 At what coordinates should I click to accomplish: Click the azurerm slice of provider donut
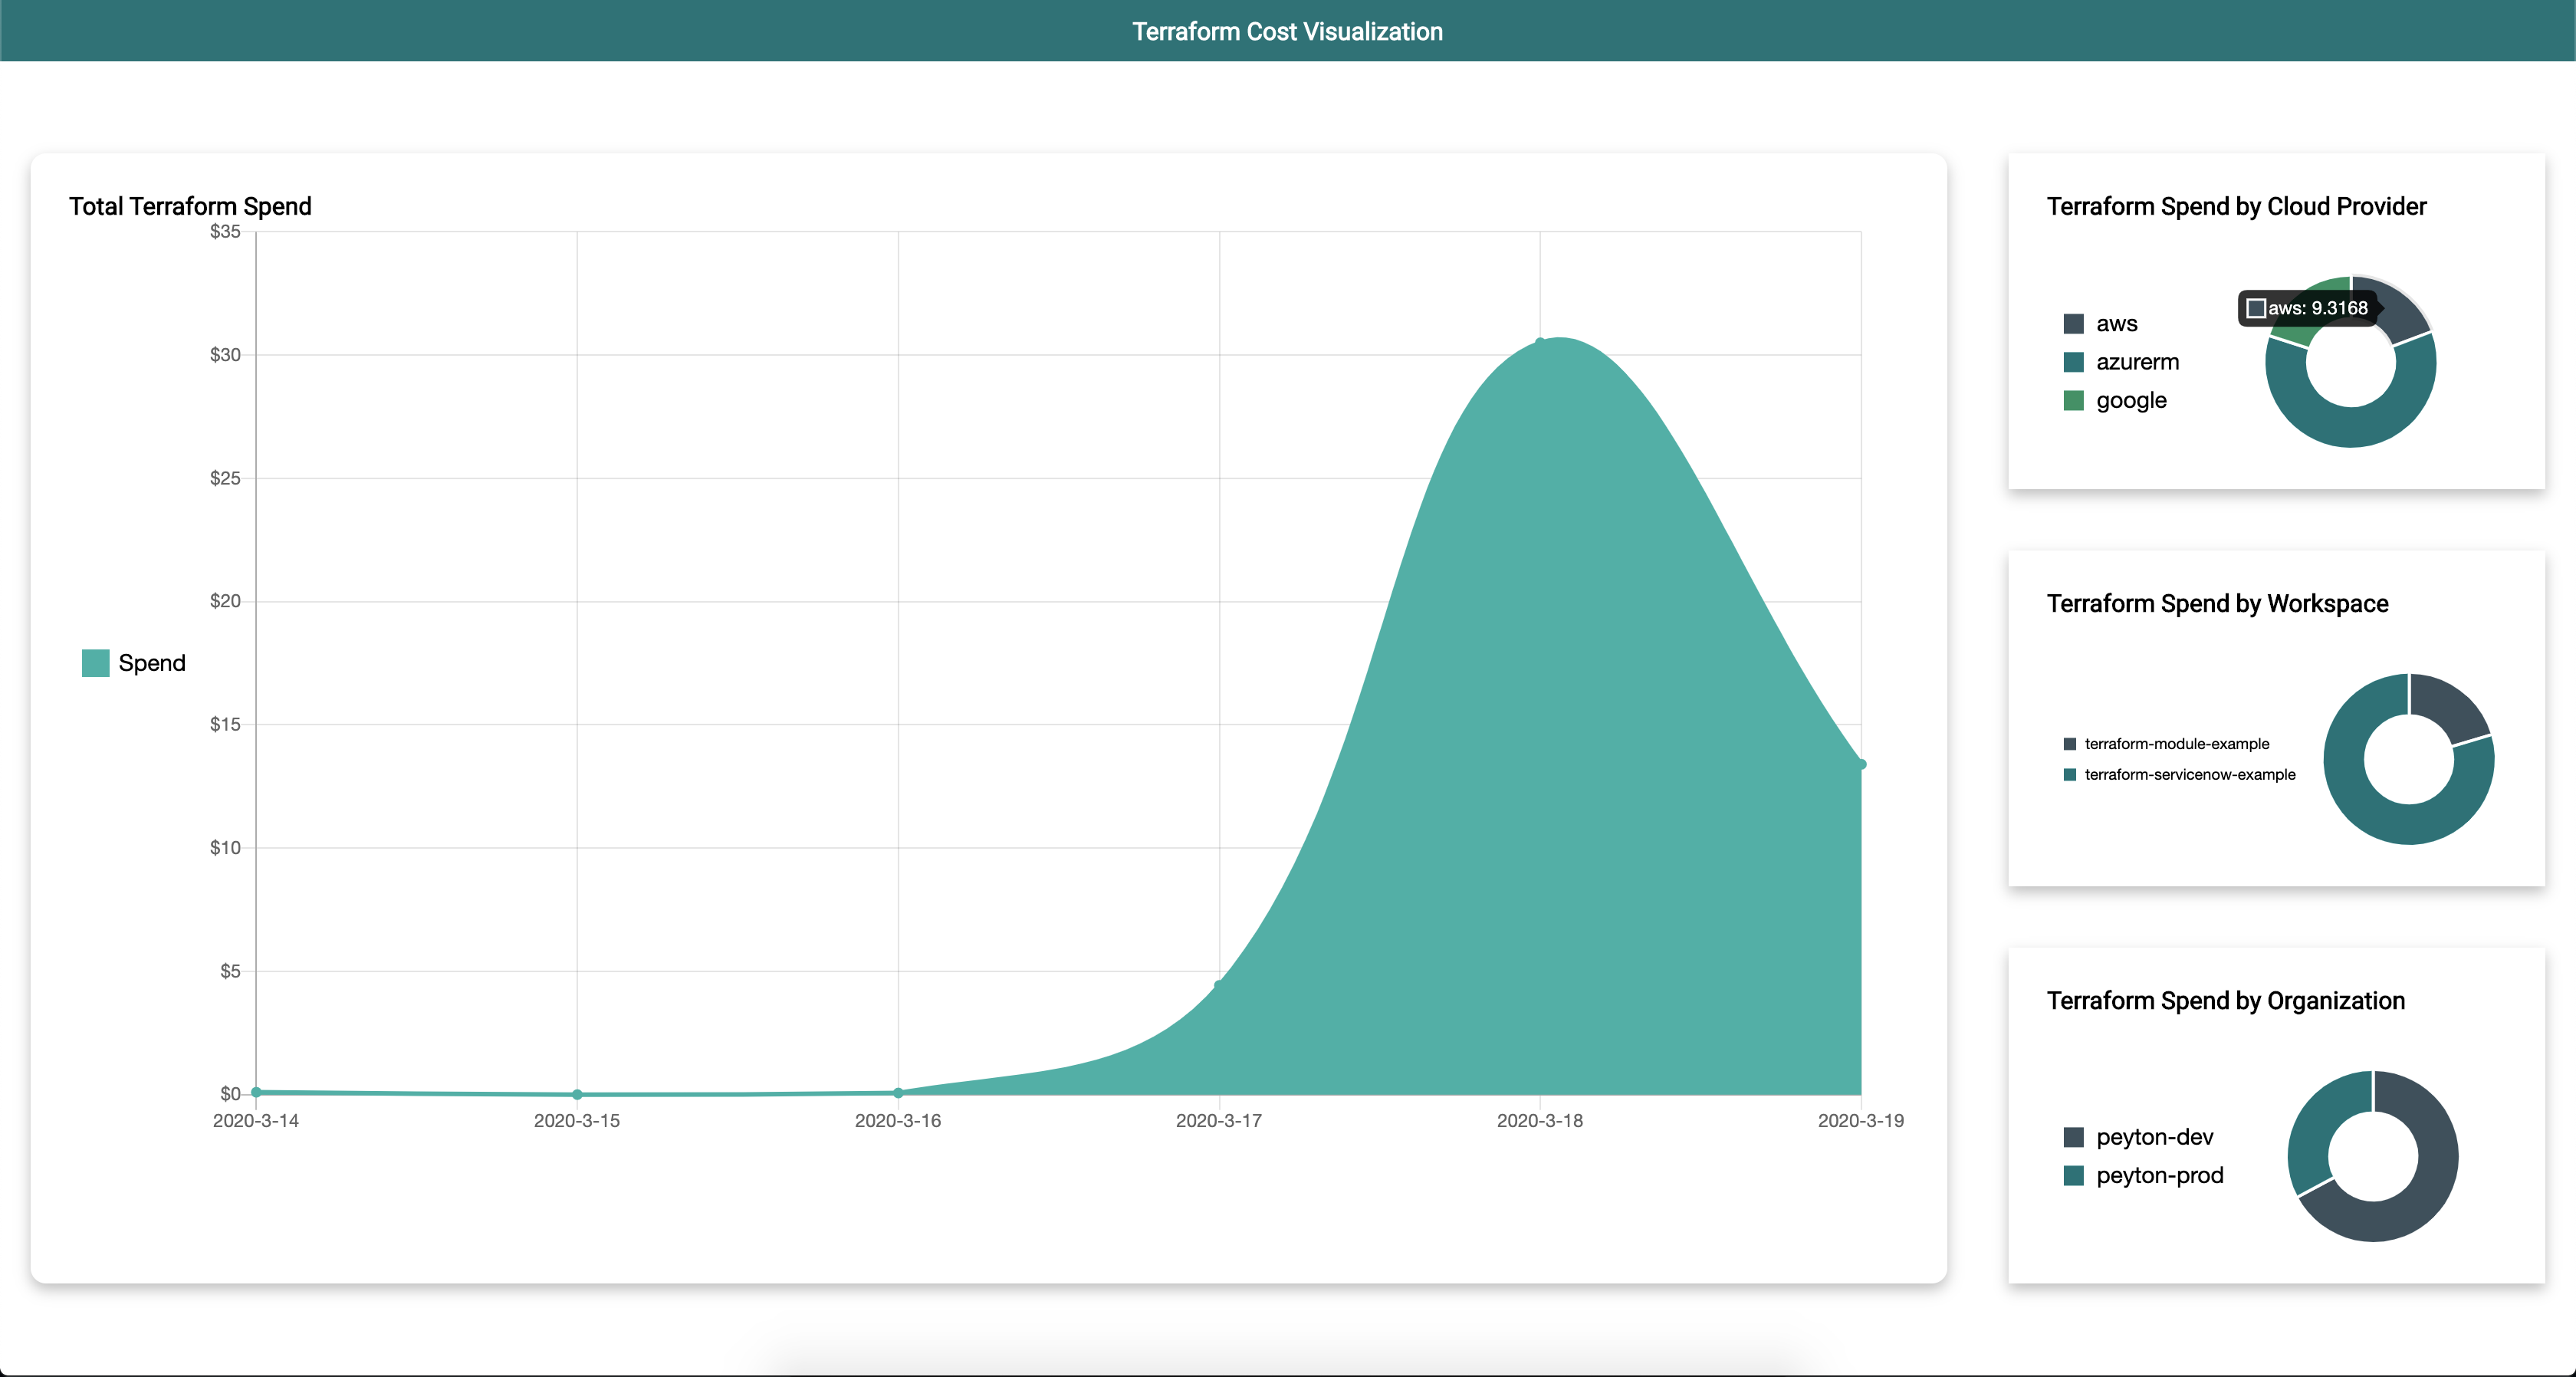pos(2352,427)
